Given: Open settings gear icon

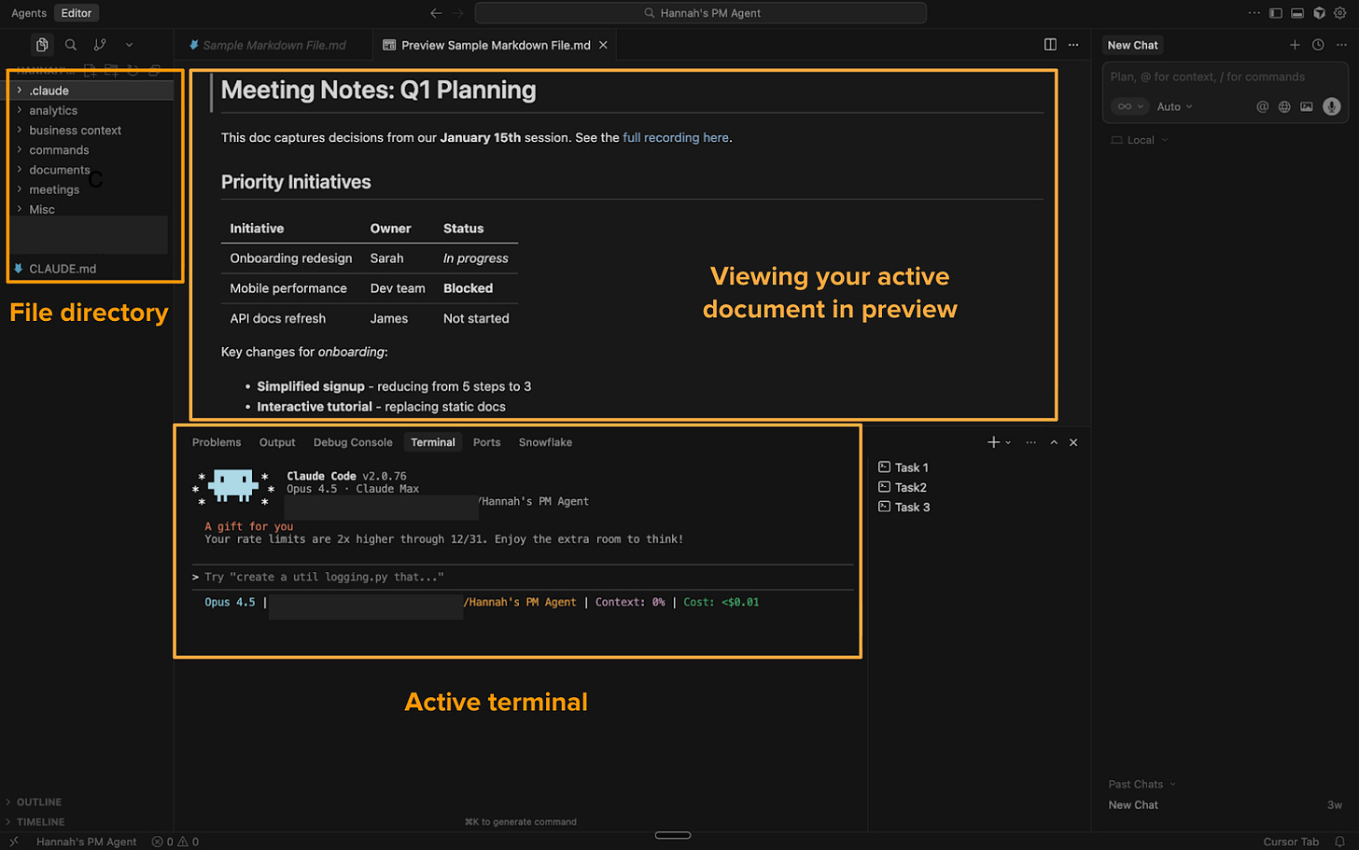Looking at the screenshot, I should point(1340,13).
